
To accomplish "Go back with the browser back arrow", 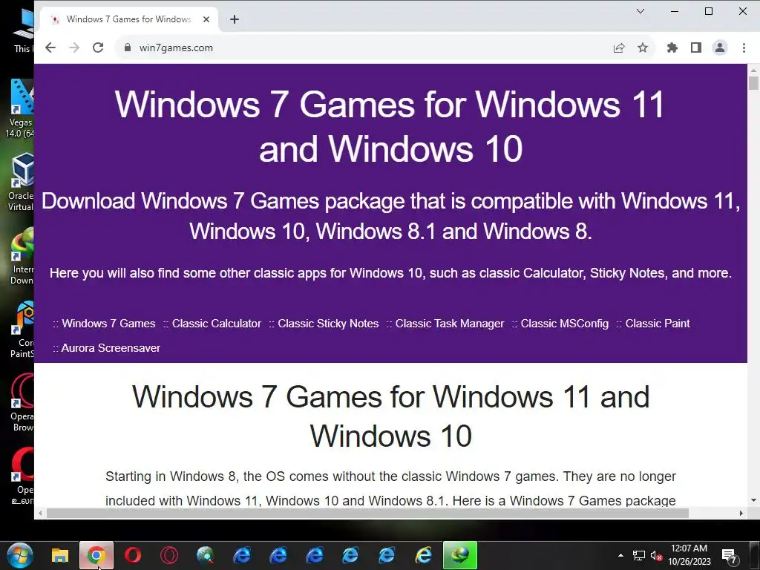I will tap(50, 47).
